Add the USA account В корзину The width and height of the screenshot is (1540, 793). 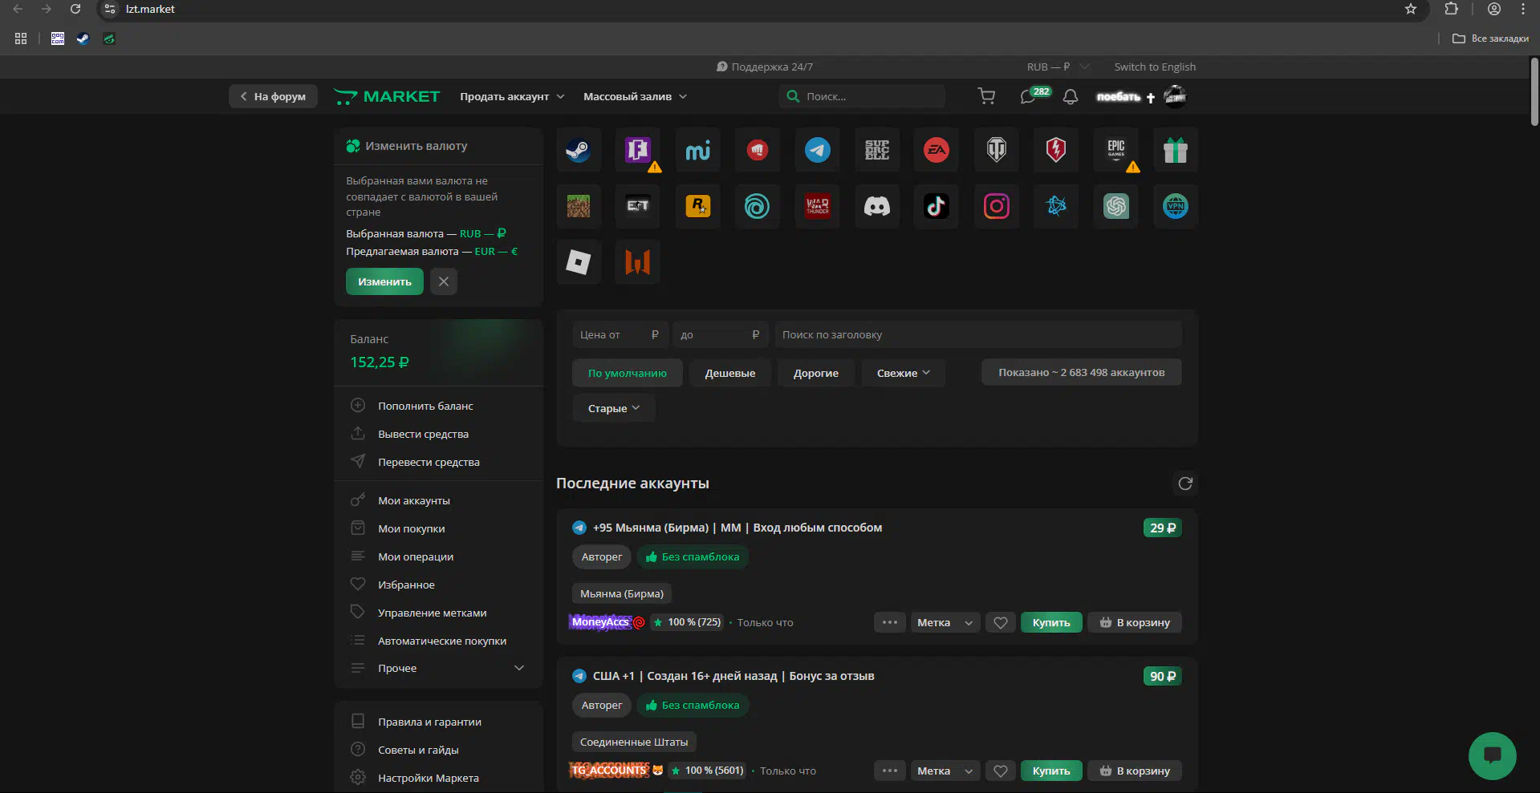[1135, 771]
